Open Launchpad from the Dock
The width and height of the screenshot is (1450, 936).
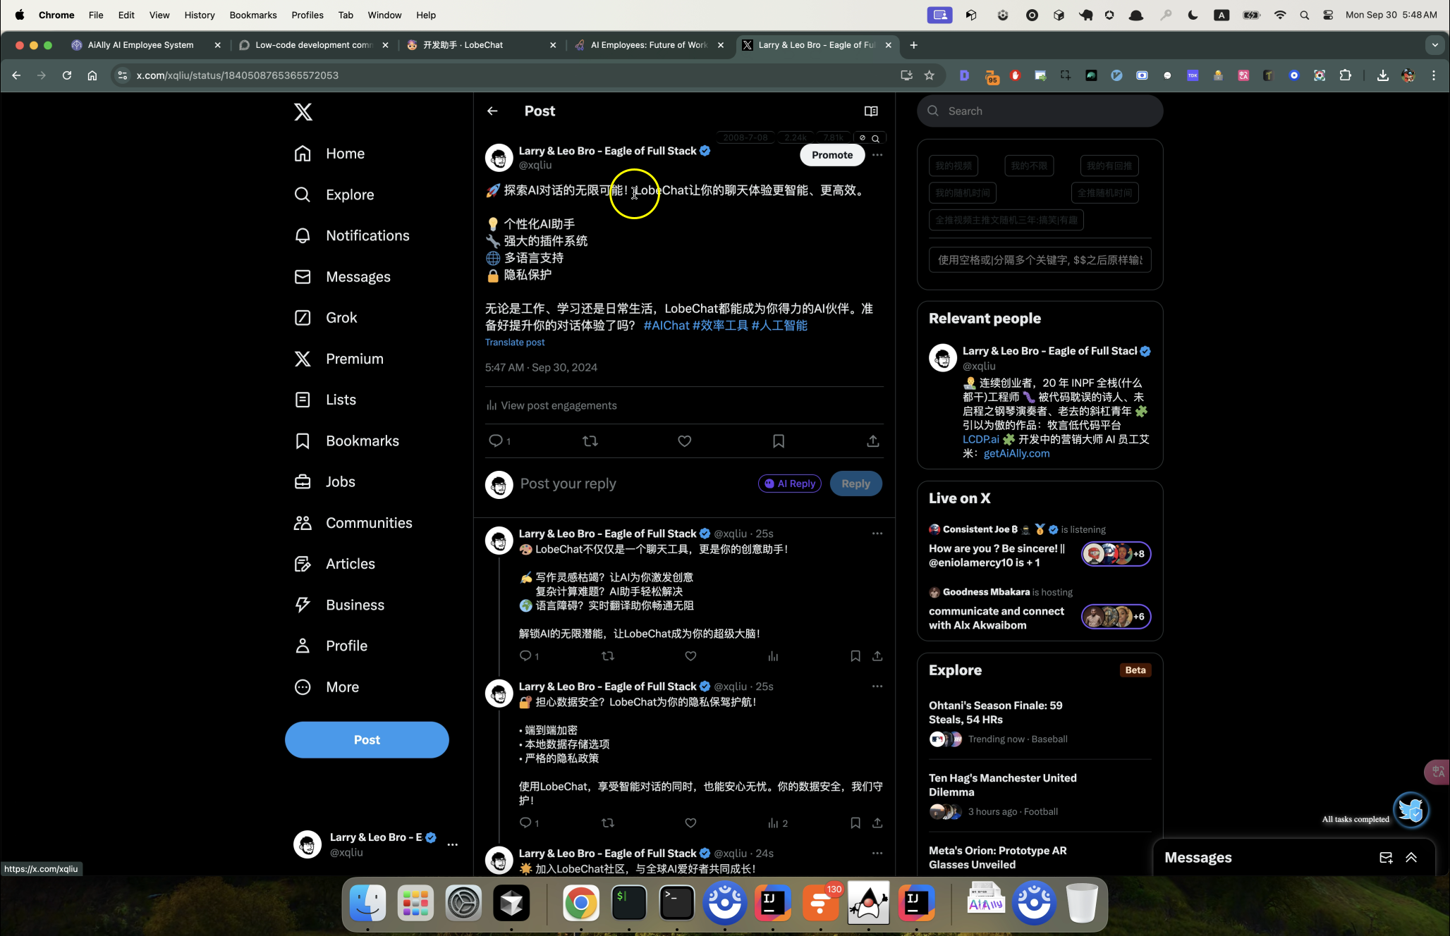tap(415, 903)
